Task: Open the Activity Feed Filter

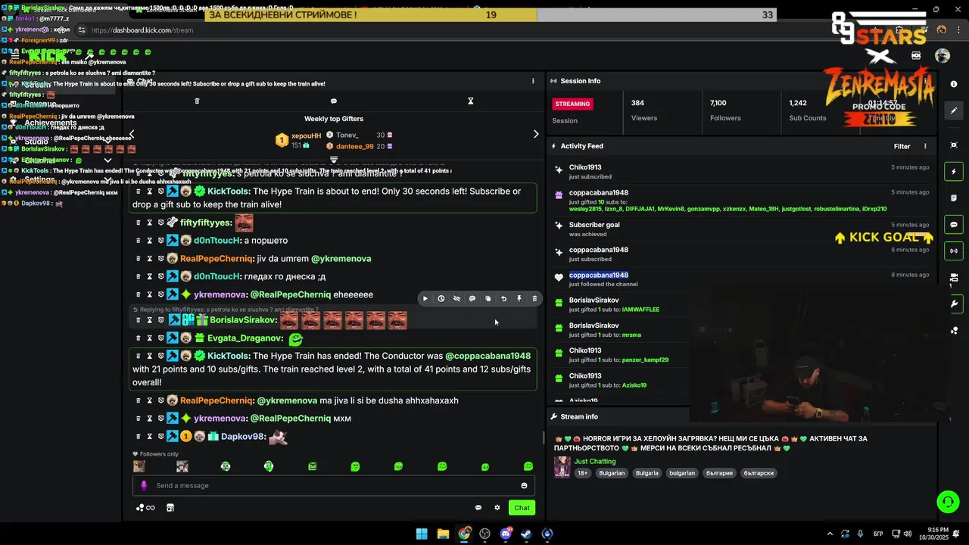Action: 902,147
